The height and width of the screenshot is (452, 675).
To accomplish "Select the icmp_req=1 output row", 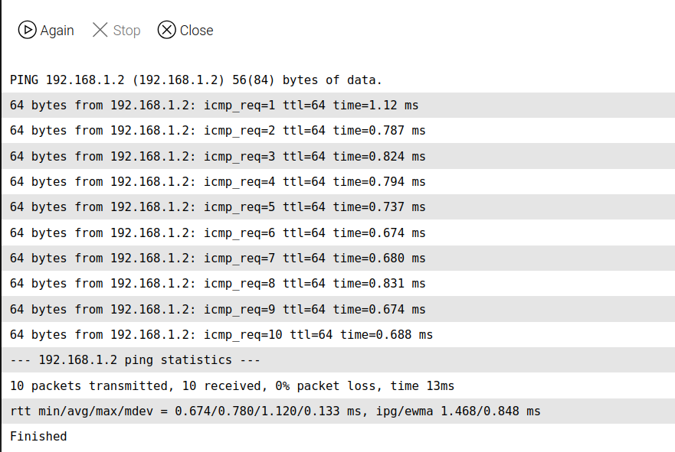I will [215, 106].
